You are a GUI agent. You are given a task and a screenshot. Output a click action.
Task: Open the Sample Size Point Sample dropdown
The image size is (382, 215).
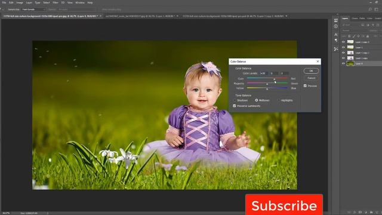pos(33,10)
